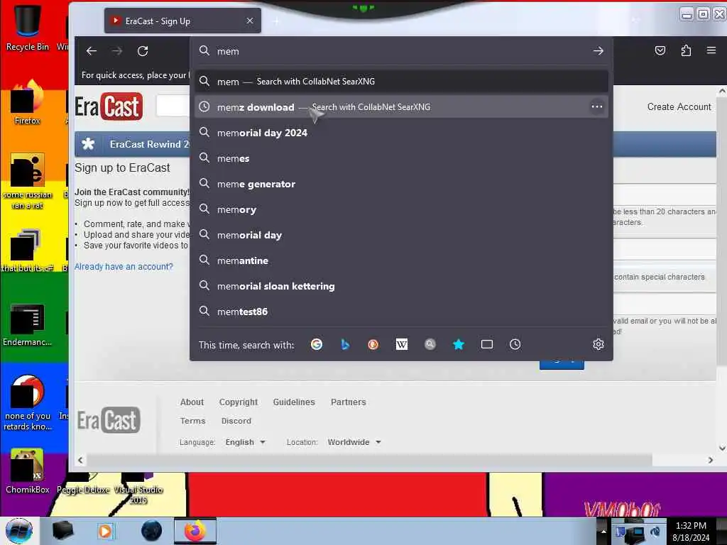Screen dimensions: 727x545
Task: Search this time with gray magnifier engine
Action: point(430,344)
